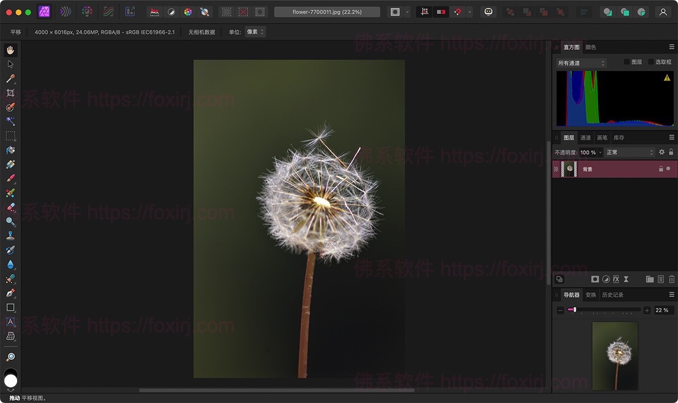Viewport: 678px width, 403px height.
Task: Switch to the 通道 tab
Action: [585, 137]
